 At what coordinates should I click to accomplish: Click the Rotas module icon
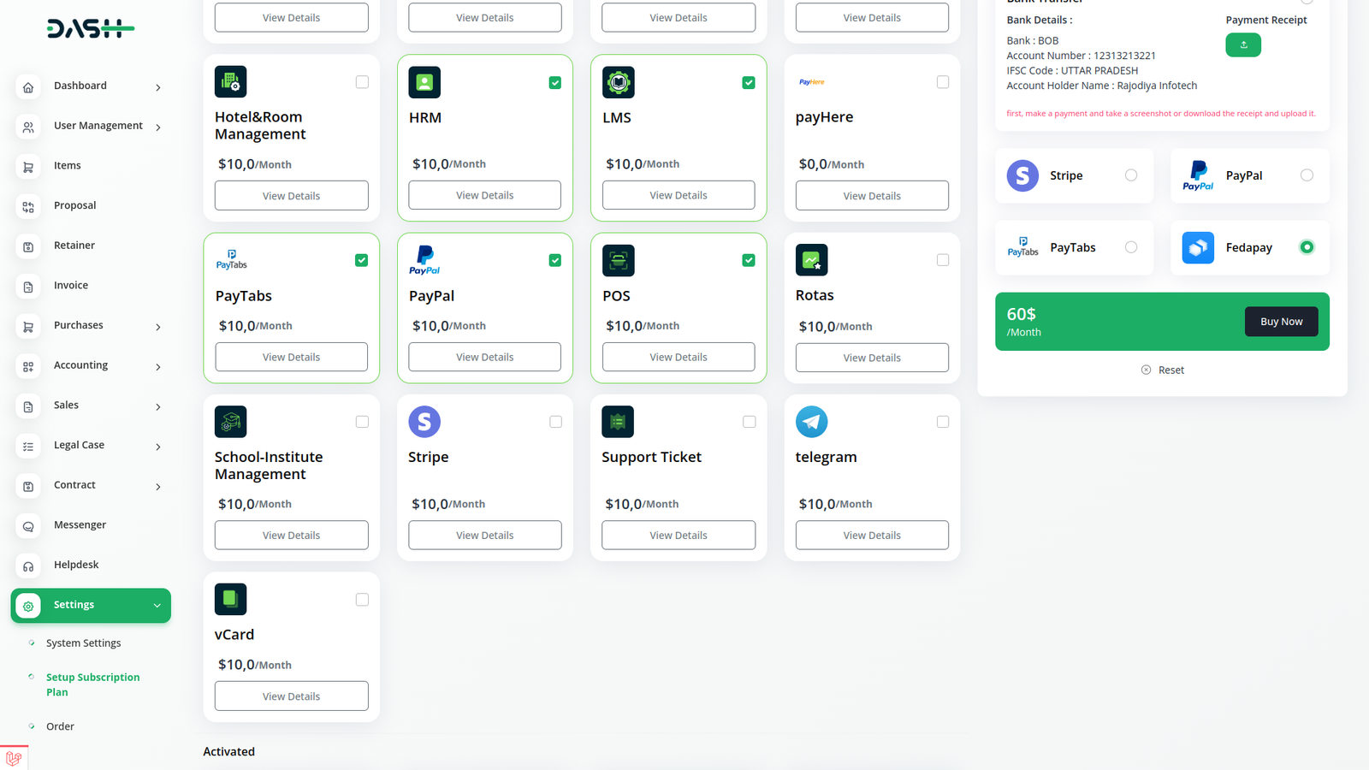point(811,260)
